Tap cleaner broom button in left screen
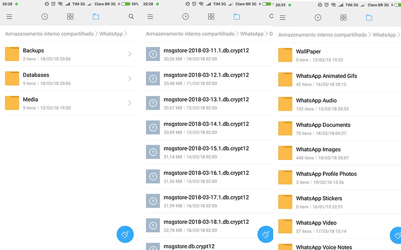401x250 pixels. [x=125, y=234]
